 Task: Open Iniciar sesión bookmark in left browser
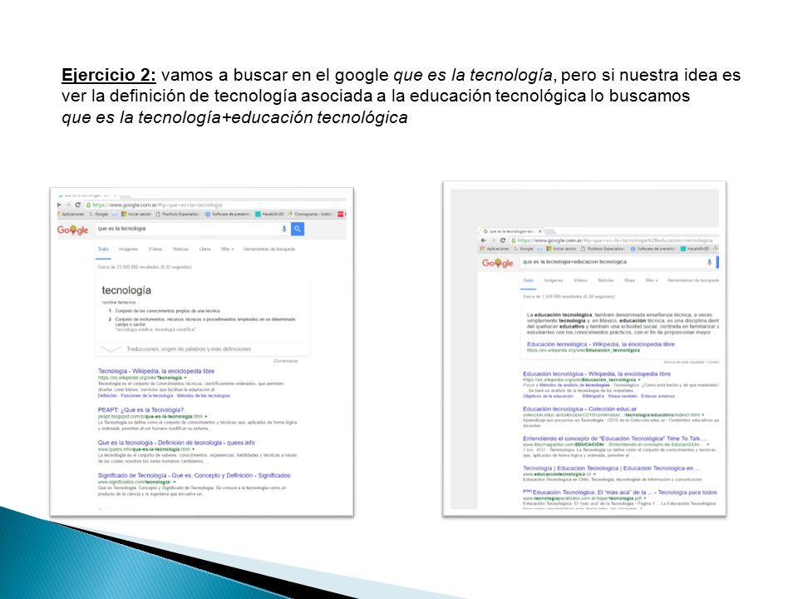click(136, 214)
